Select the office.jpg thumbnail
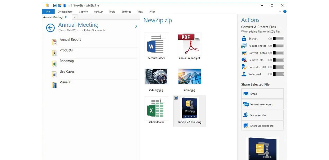 point(189,76)
